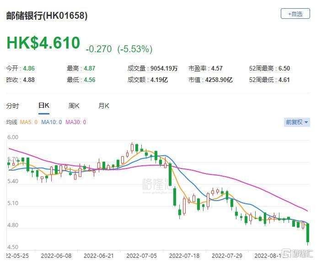Click the 2022-06-21 date axis label

pyautogui.click(x=99, y=256)
